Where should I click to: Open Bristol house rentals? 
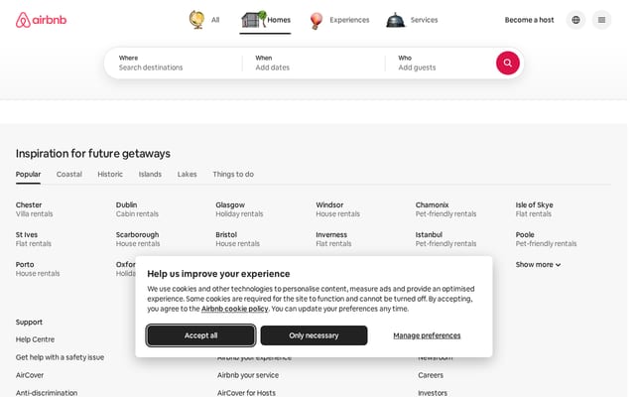[x=238, y=239]
